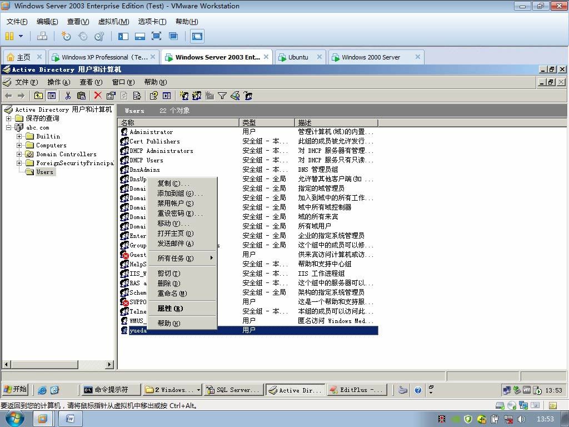The width and height of the screenshot is (569, 427).
Task: Take a snapshot with the snapshot clock icon
Action: click(x=66, y=36)
